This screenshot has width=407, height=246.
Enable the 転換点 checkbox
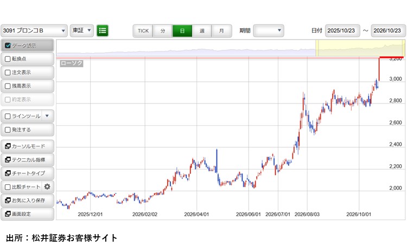point(8,59)
